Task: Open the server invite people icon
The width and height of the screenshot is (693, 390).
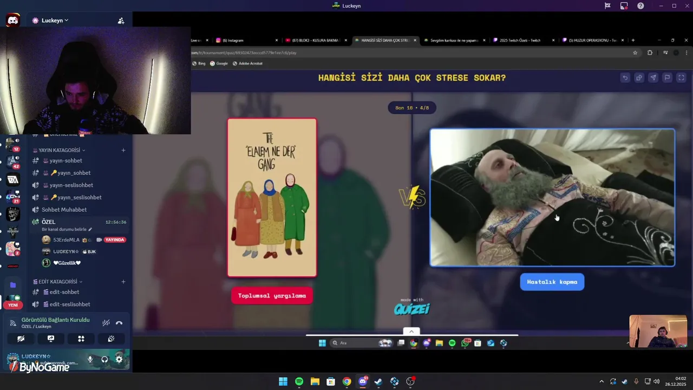Action: coord(121,21)
